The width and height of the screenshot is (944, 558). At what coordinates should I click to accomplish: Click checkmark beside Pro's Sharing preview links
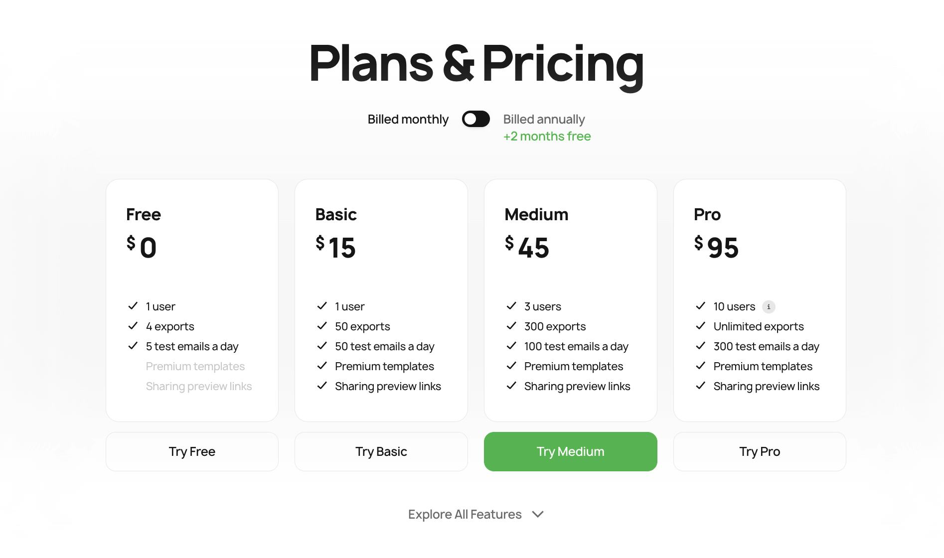[700, 386]
